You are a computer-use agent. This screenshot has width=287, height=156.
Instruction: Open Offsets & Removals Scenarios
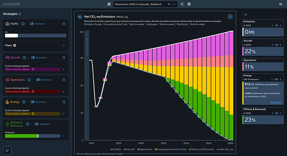[42, 124]
